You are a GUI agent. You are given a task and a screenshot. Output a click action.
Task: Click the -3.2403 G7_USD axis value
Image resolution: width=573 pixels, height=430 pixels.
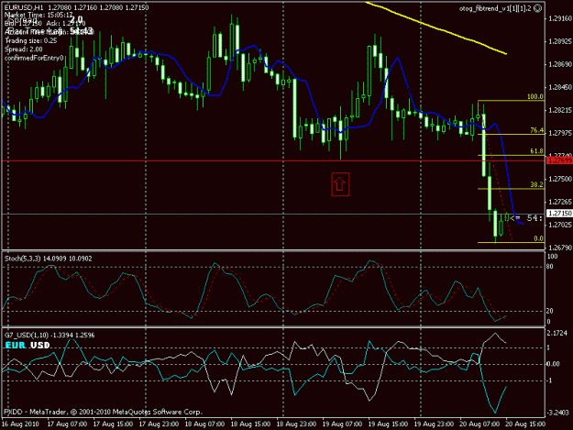click(x=558, y=413)
